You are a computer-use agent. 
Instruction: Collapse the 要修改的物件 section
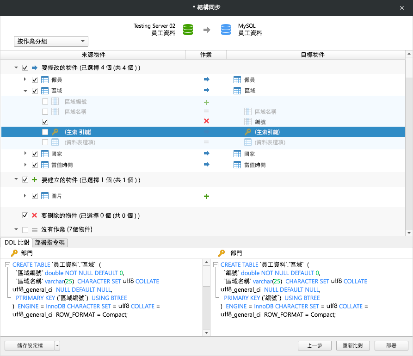click(x=16, y=68)
